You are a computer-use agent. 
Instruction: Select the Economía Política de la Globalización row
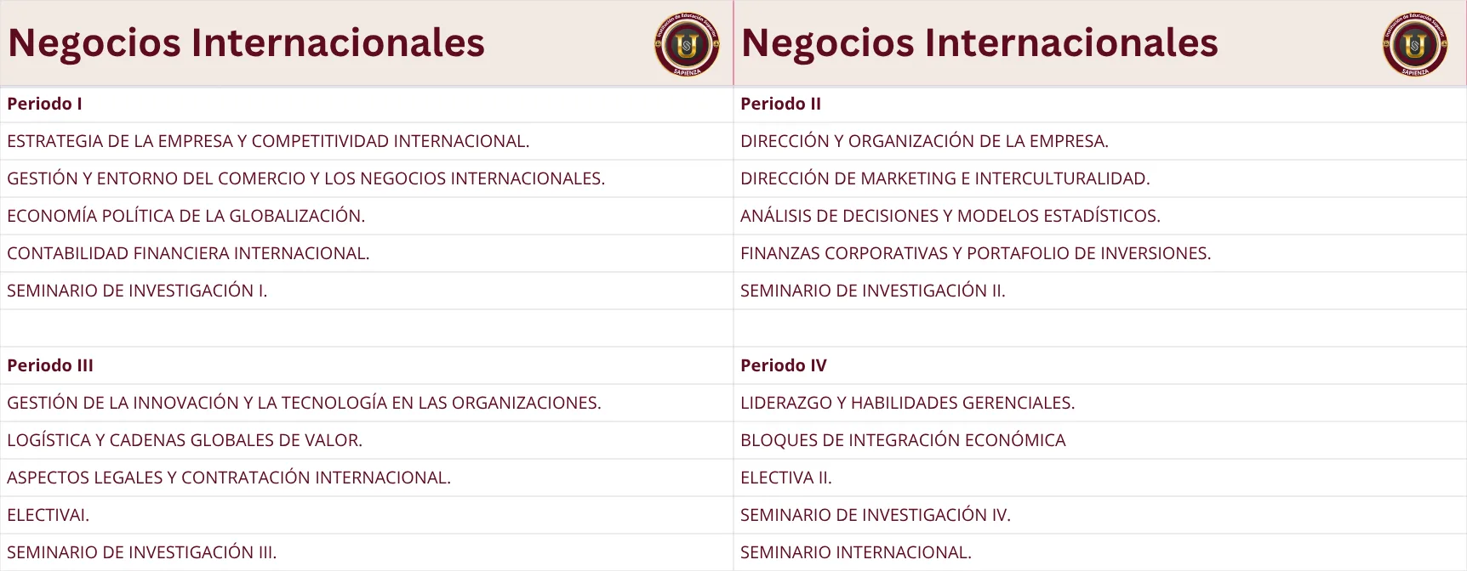click(186, 216)
